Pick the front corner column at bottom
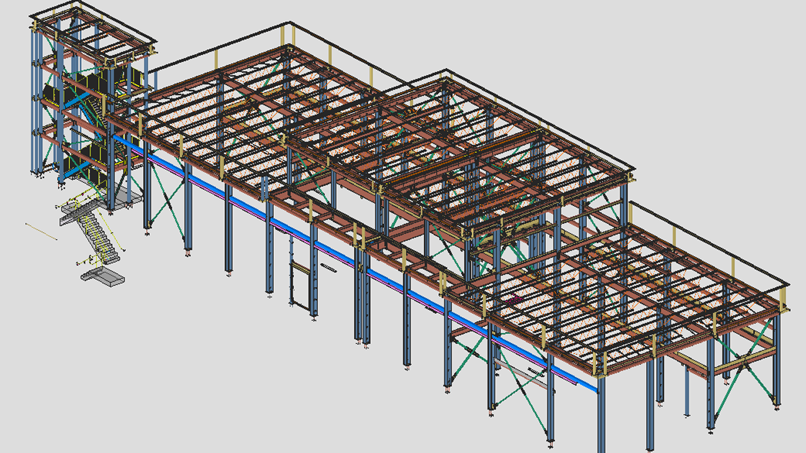 point(601,415)
